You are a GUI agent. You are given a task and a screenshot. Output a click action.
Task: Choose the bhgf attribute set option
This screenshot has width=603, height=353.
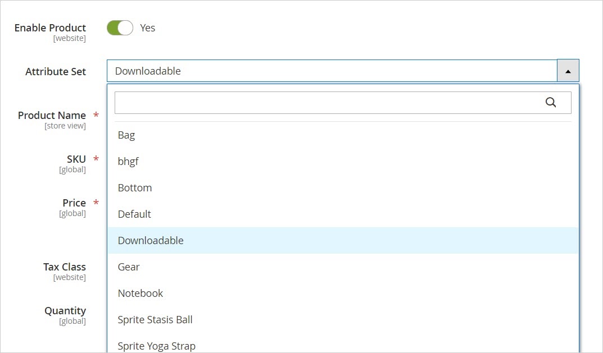tap(128, 162)
